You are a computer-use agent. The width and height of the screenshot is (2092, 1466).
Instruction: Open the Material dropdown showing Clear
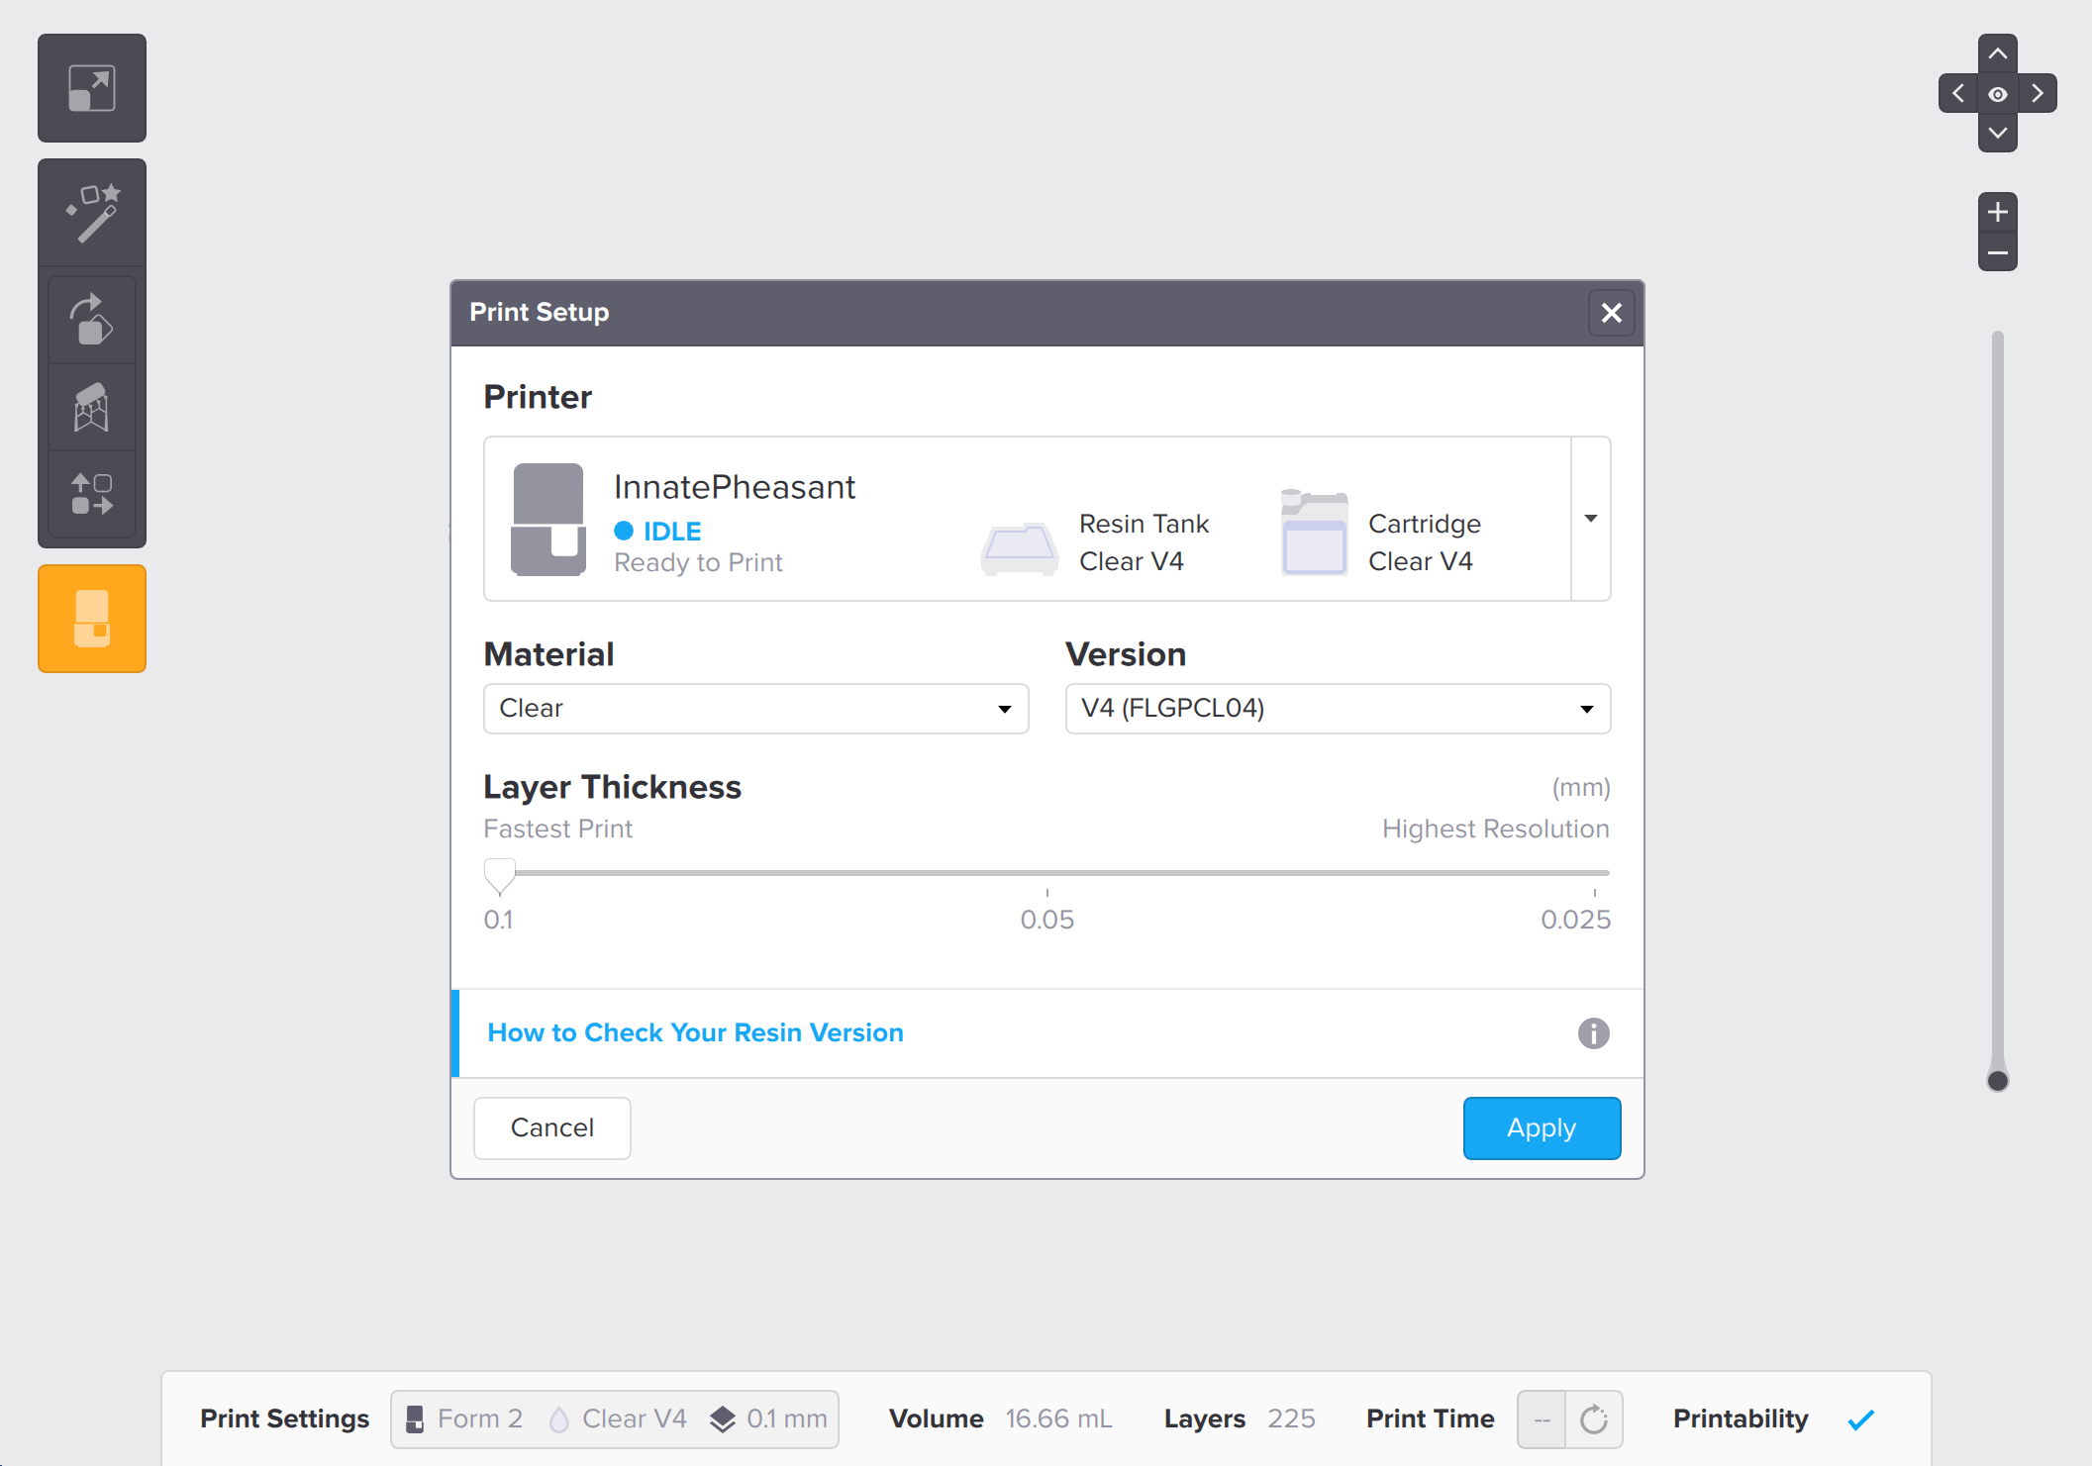[756, 709]
